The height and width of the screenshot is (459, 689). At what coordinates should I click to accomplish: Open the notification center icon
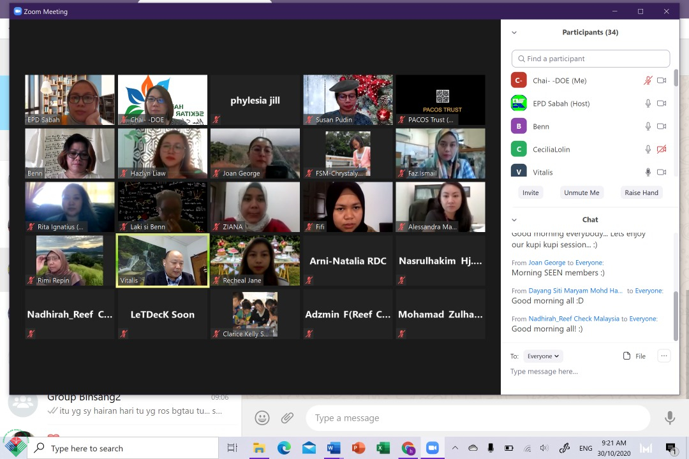click(x=670, y=448)
